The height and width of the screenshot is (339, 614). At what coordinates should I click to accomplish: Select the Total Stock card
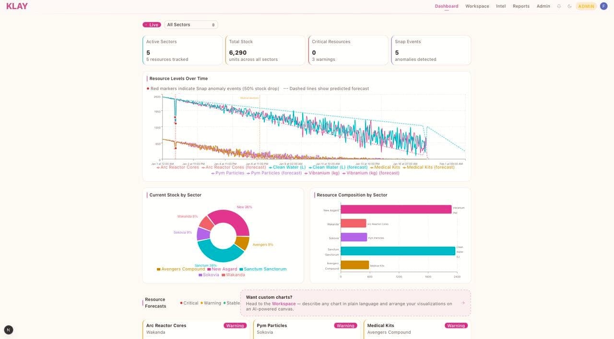point(265,50)
